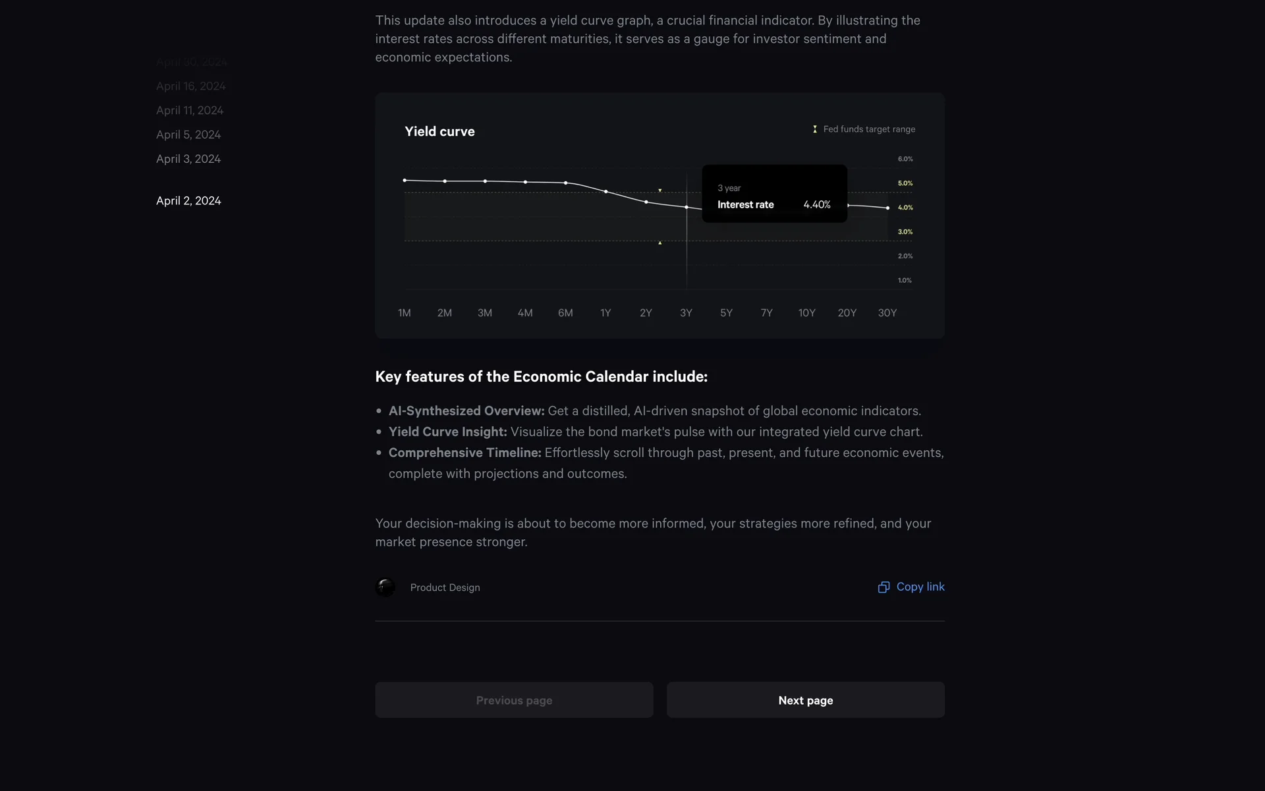Go to the Next page
The image size is (1265, 791).
point(805,700)
